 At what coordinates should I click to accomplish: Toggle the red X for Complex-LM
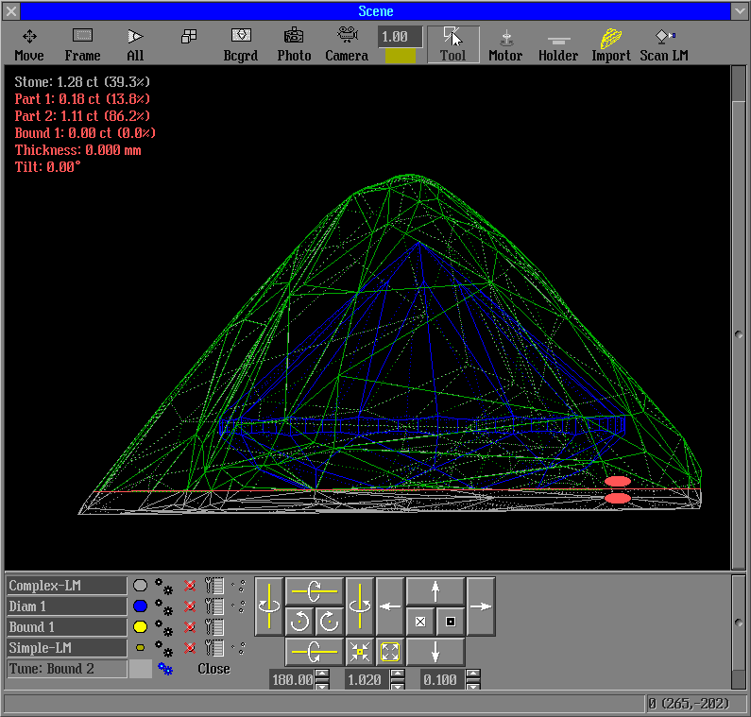click(189, 586)
